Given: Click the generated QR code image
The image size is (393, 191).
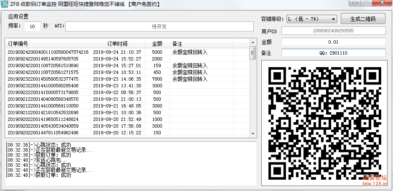Looking at the screenshot, I should [x=325, y=123].
